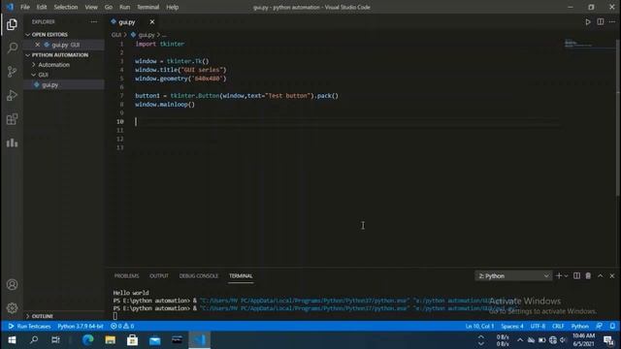Image resolution: width=621 pixels, height=349 pixels.
Task: Select the Terminal panel tab
Action: coord(241,275)
